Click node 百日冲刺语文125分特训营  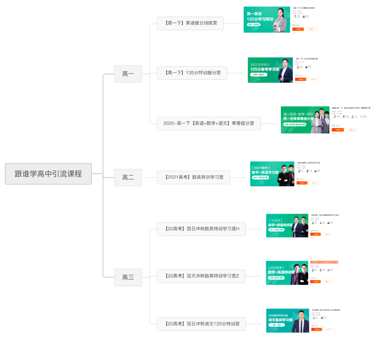201,324
